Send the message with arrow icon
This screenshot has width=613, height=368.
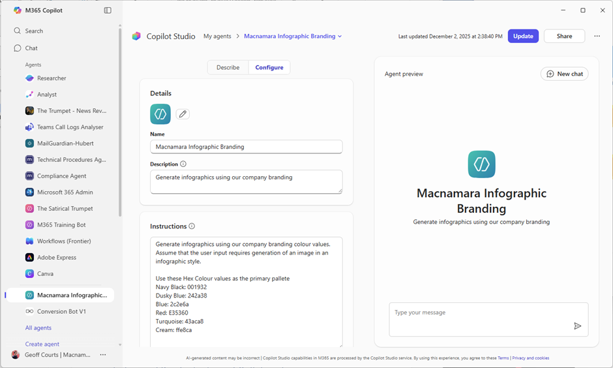click(577, 326)
